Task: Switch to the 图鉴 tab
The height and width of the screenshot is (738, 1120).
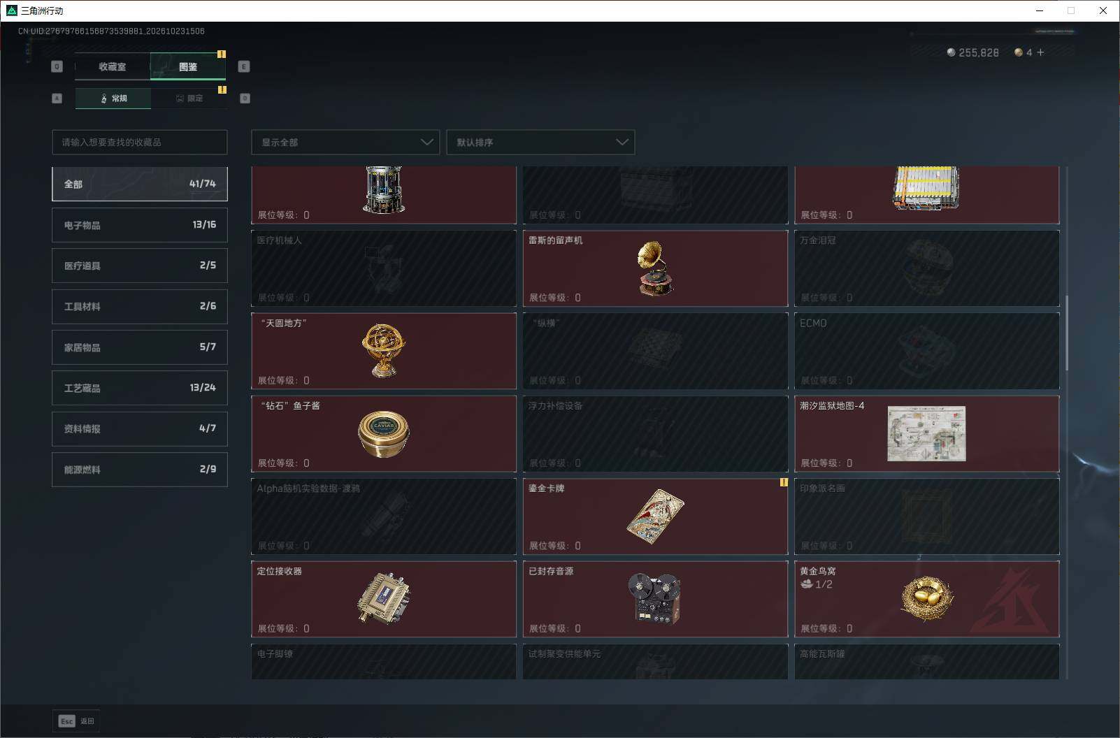Action: coord(187,66)
